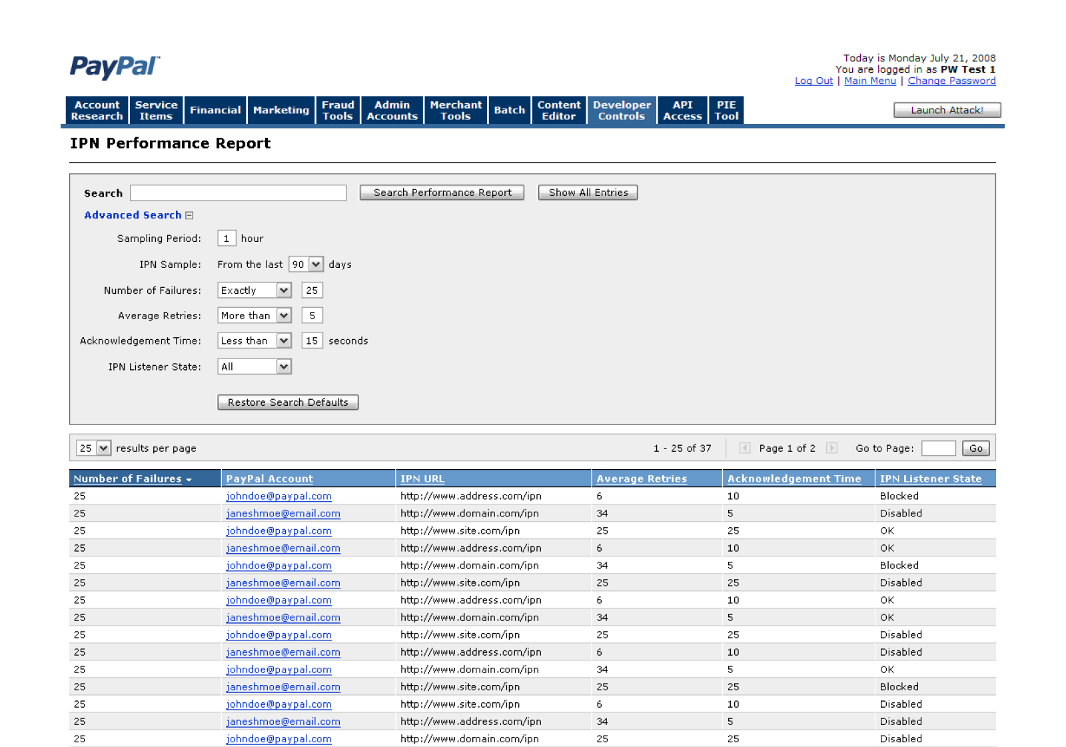The width and height of the screenshot is (1066, 747).
Task: Open the Developer Controls tab
Action: pyautogui.click(x=621, y=111)
